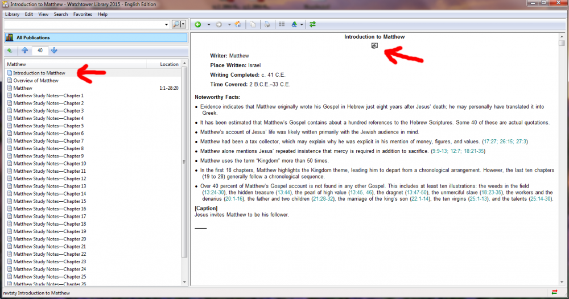Click the Home icon in toolbar
The height and width of the screenshot is (299, 569).
click(237, 24)
